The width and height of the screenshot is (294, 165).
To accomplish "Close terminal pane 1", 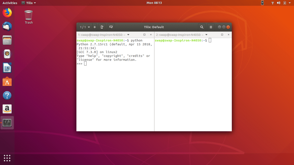I will [x=151, y=35].
